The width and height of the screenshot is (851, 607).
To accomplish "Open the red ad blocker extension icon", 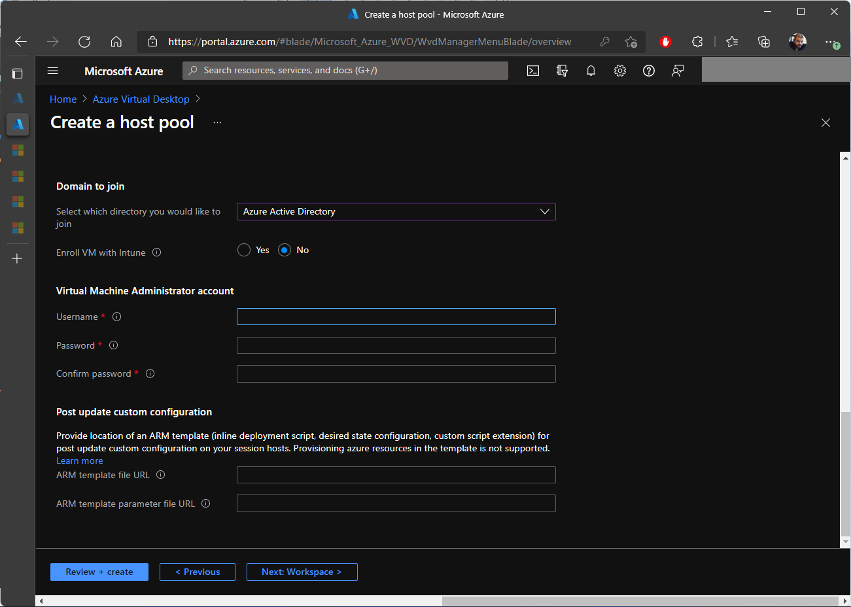I will tap(665, 42).
